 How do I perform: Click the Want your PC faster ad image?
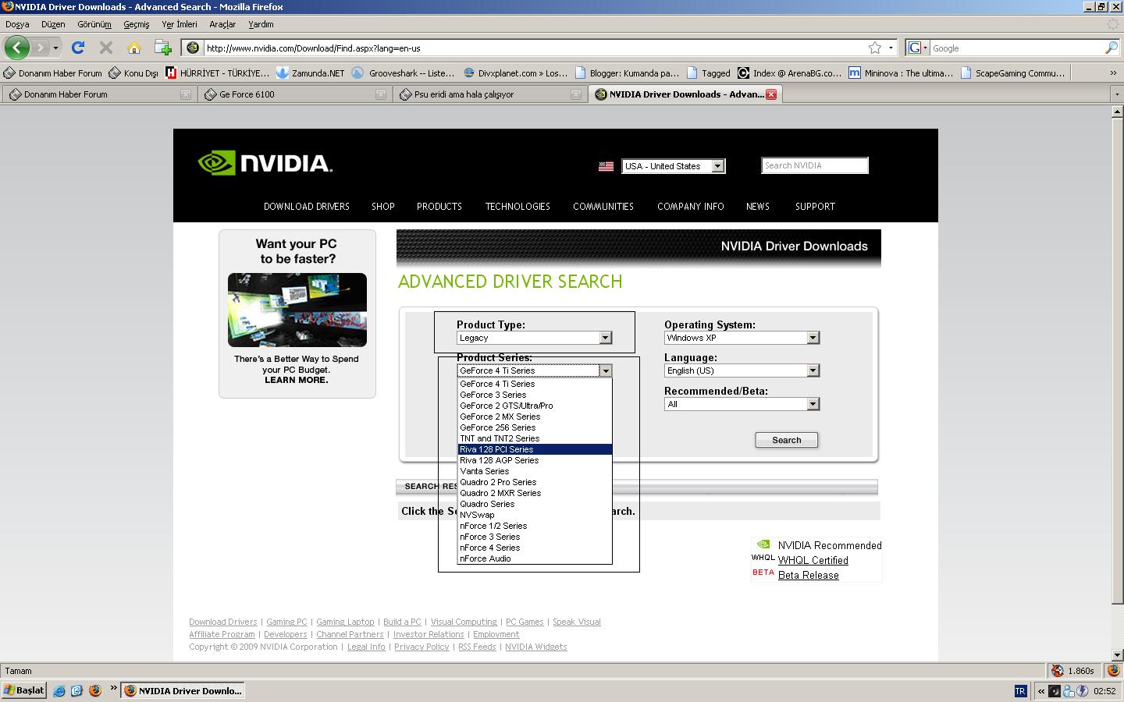point(297,310)
